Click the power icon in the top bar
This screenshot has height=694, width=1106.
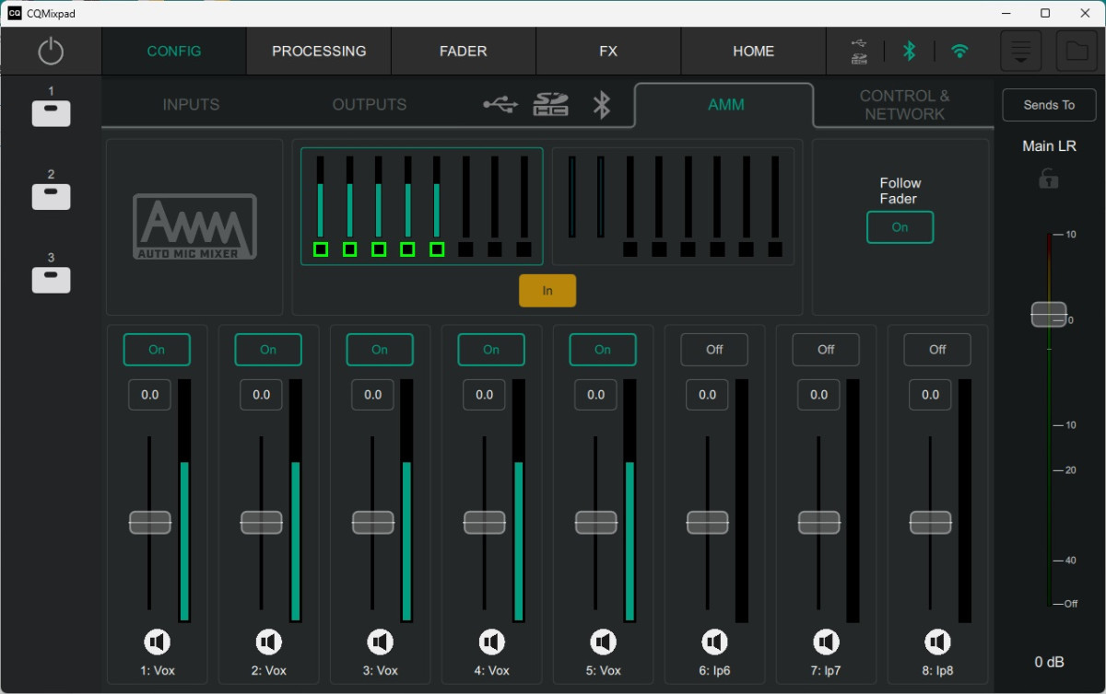51,52
